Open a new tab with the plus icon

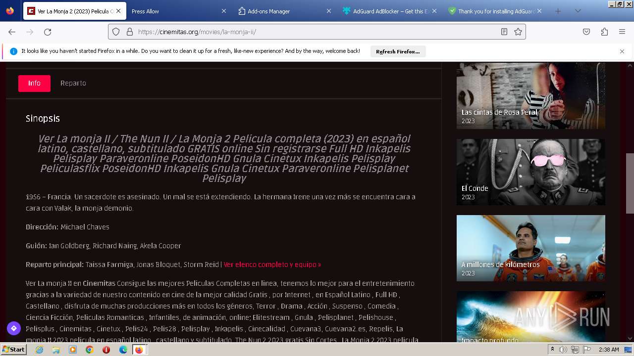(558, 11)
